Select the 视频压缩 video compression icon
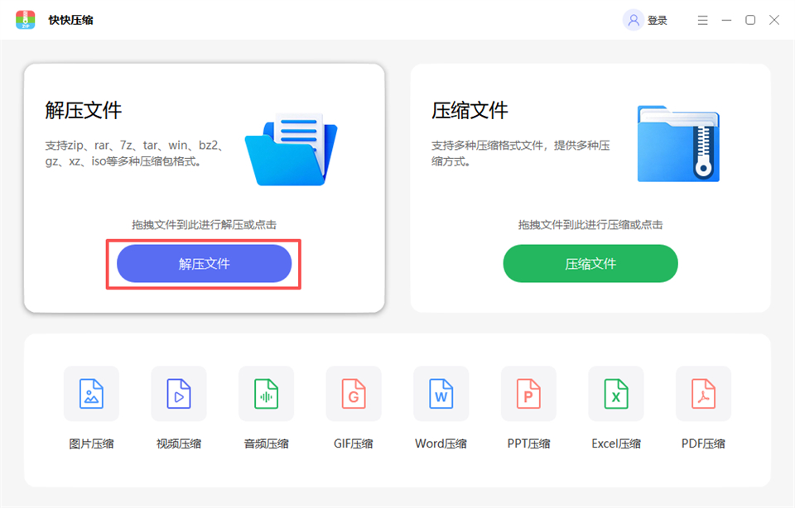This screenshot has height=508, width=795. click(x=179, y=394)
